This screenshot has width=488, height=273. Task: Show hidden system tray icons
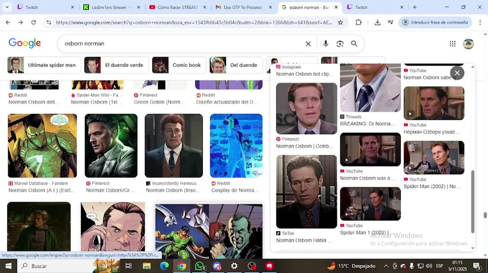[x=386, y=266]
